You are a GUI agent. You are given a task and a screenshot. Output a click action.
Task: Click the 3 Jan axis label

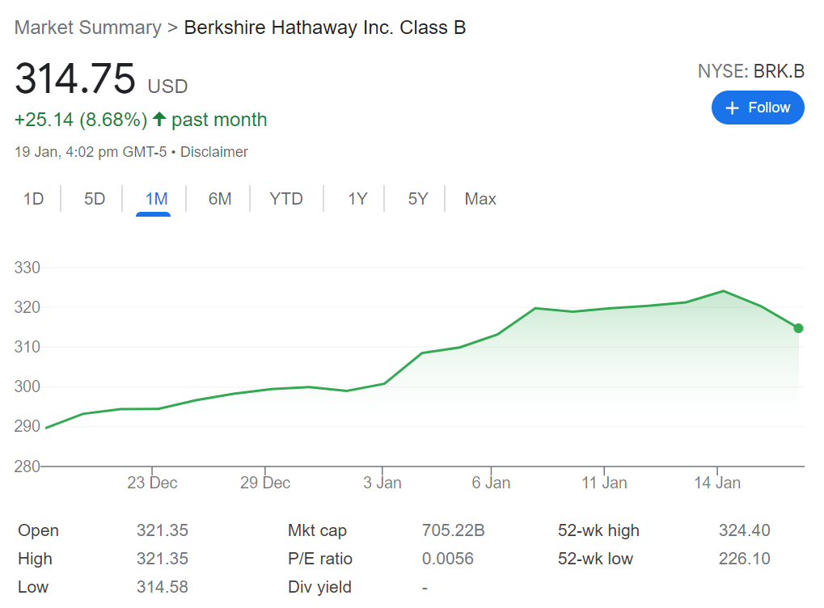[x=382, y=483]
